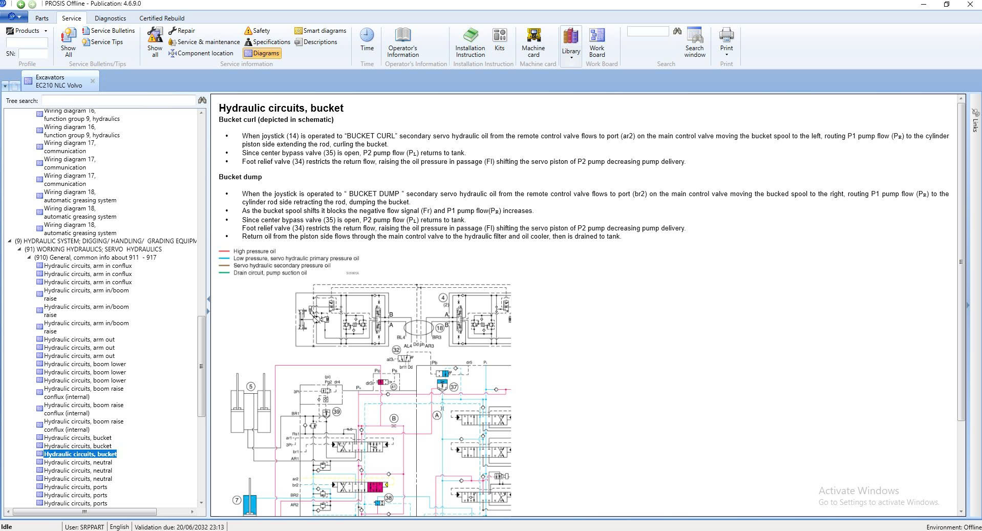Screen dimensions: 982x531
Task: Open the Search window
Action: 695,42
